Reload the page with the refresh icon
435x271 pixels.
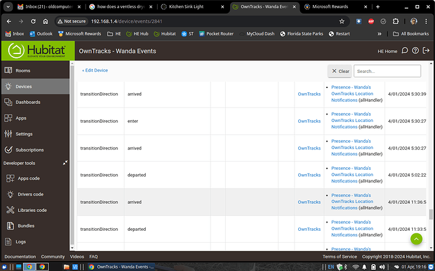33,21
